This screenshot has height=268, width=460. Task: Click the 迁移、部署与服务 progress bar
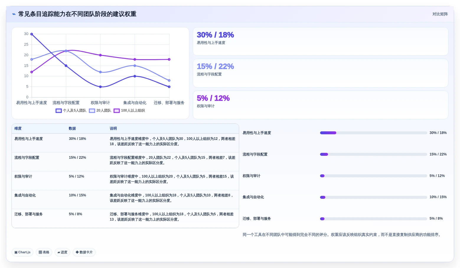pyautogui.click(x=373, y=219)
